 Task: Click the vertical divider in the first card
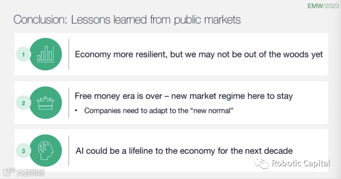point(69,54)
